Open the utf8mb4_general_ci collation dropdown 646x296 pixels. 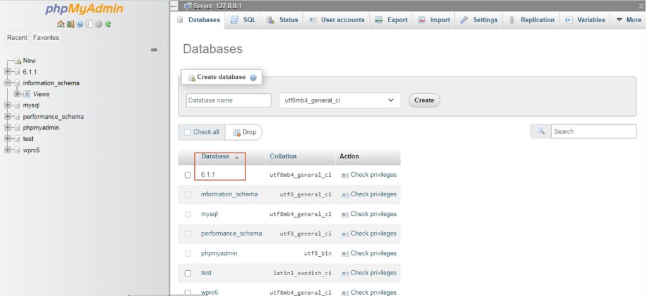340,100
